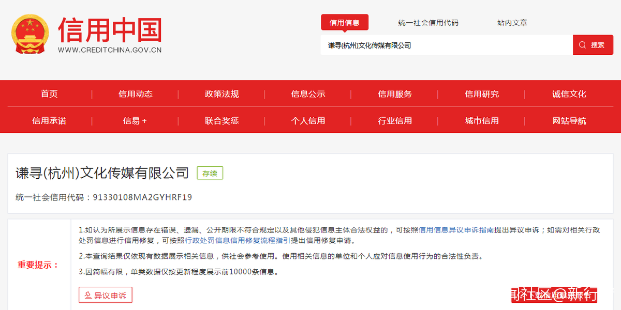Click the green 存续 status badge
The width and height of the screenshot is (621, 310).
pos(210,173)
